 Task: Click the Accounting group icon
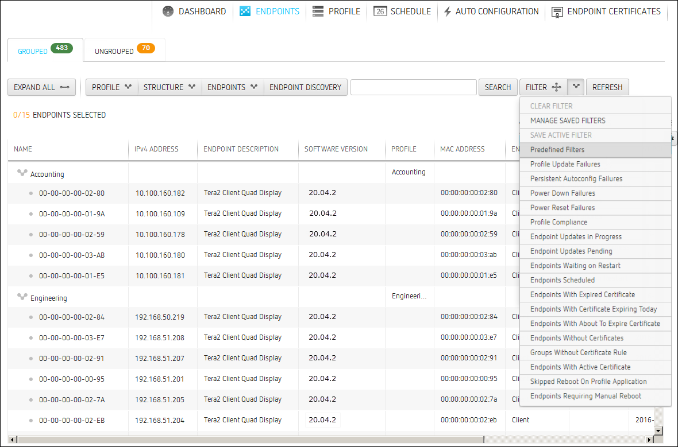pos(22,173)
